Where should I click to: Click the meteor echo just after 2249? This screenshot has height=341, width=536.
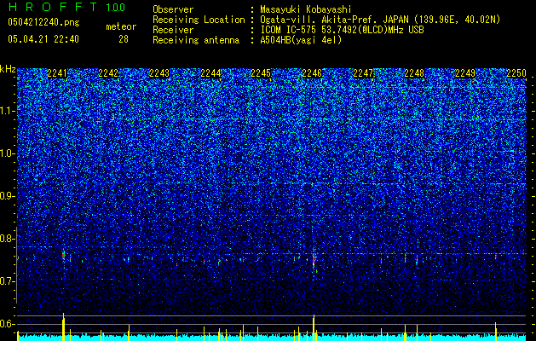(496, 257)
